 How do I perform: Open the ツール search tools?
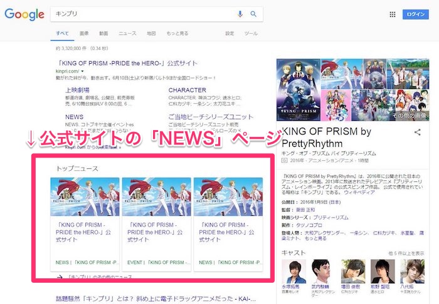250,33
